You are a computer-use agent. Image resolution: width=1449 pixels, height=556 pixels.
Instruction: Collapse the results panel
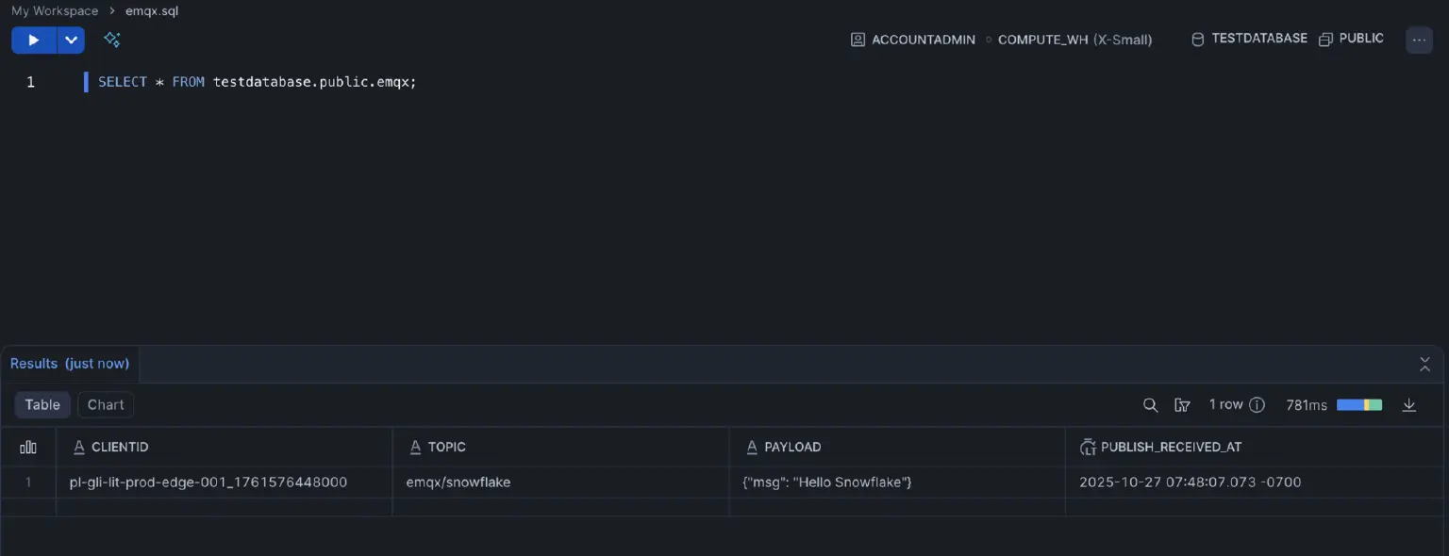coord(1424,364)
